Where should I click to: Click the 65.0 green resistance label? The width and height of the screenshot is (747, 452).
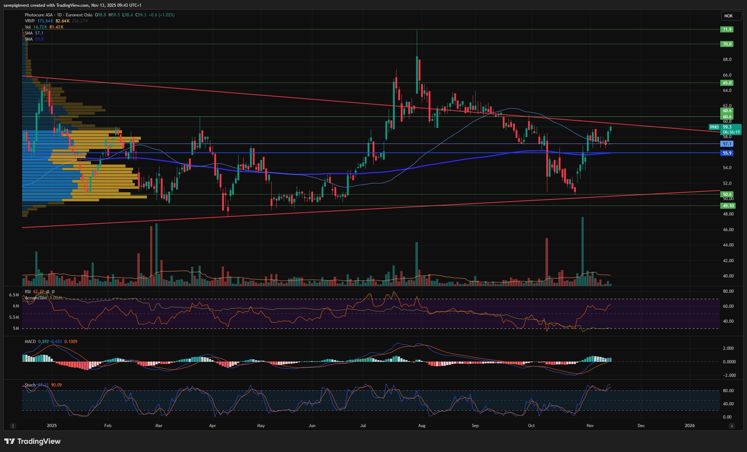pyautogui.click(x=727, y=83)
